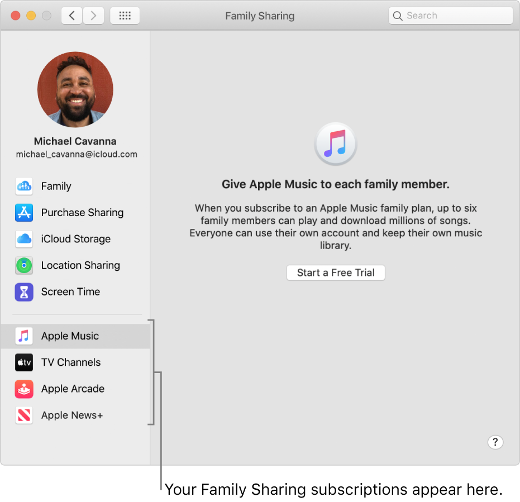The height and width of the screenshot is (502, 520).
Task: Start a Free Trial of Apple Music
Action: pyautogui.click(x=335, y=272)
